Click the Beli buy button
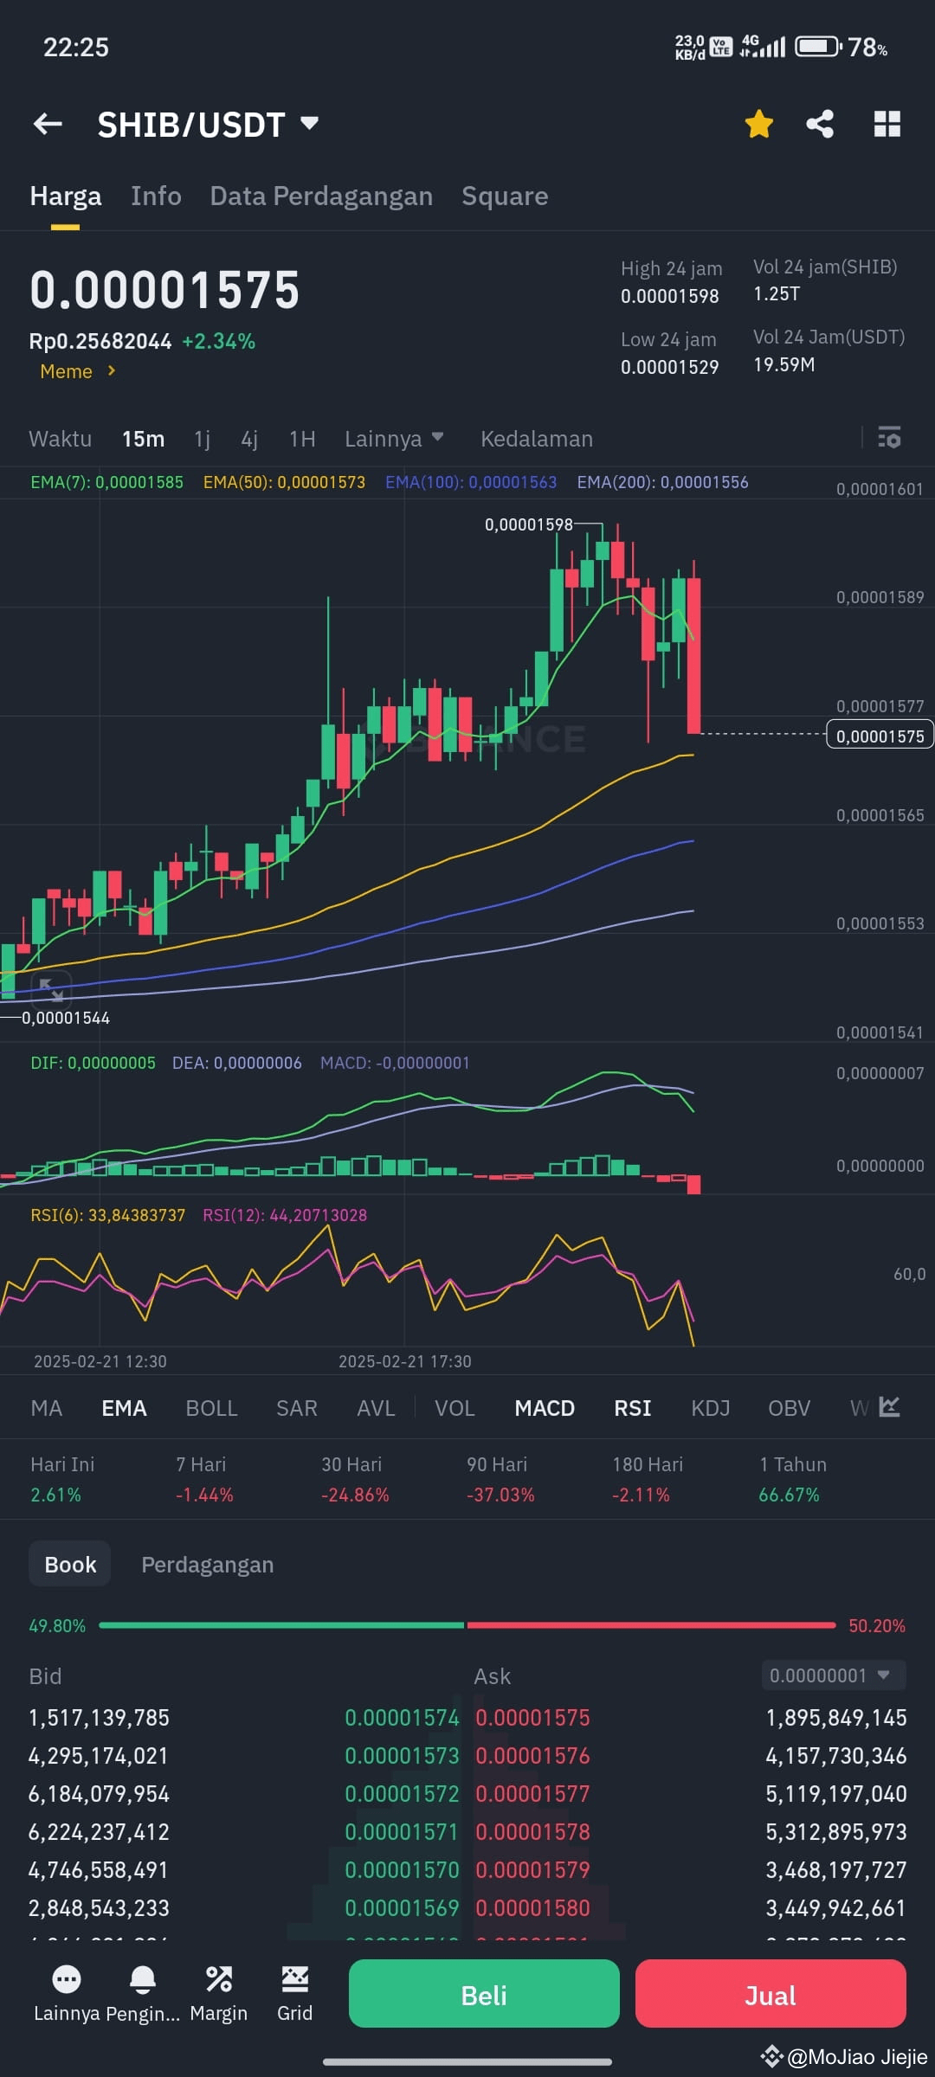935x2077 pixels. (484, 1995)
